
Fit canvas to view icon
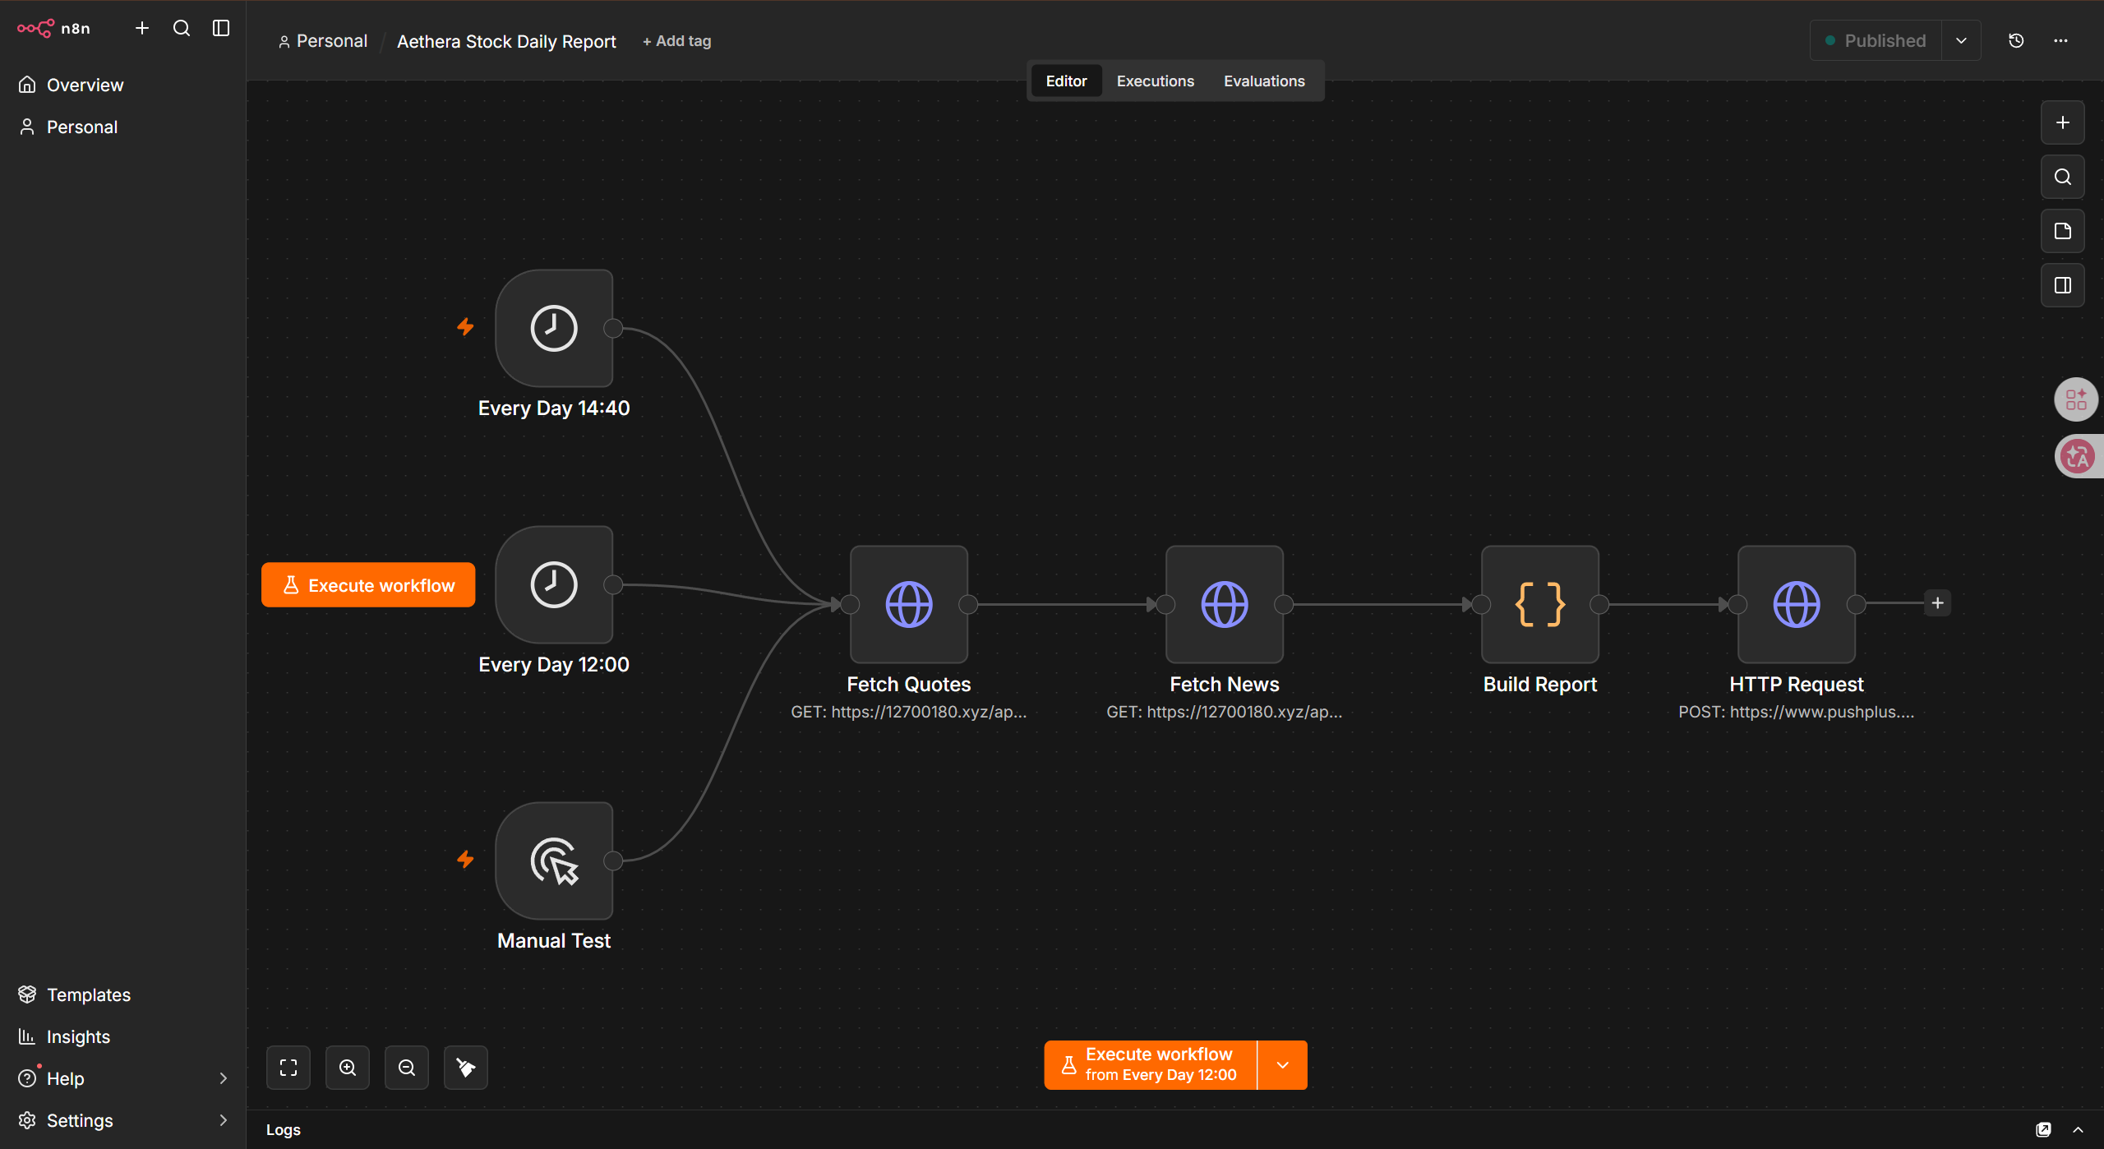288,1067
